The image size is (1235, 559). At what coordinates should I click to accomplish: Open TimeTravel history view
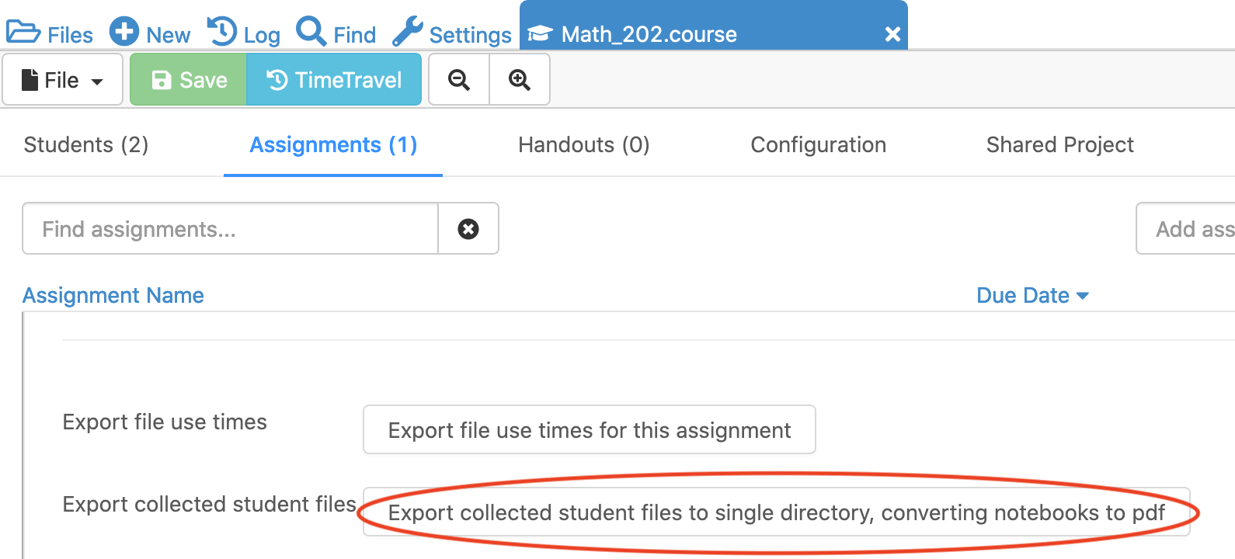coord(334,80)
